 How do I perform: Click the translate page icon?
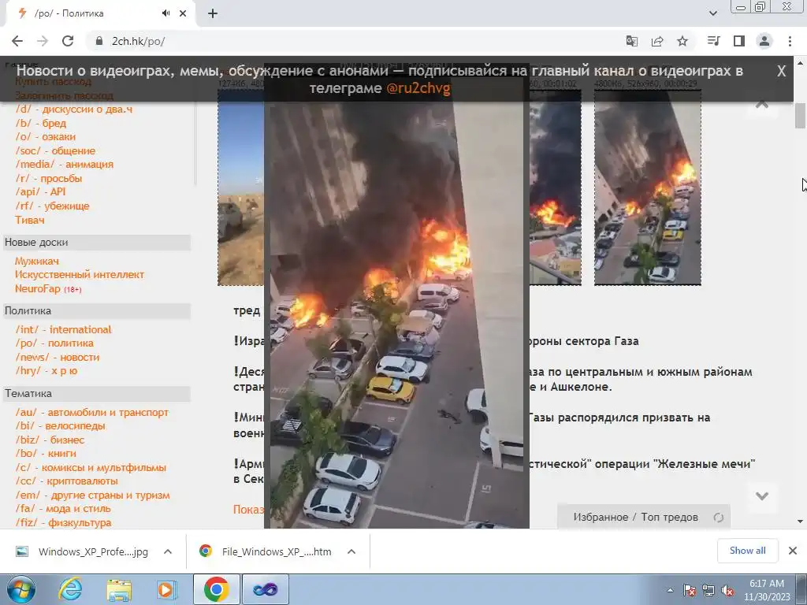(631, 41)
